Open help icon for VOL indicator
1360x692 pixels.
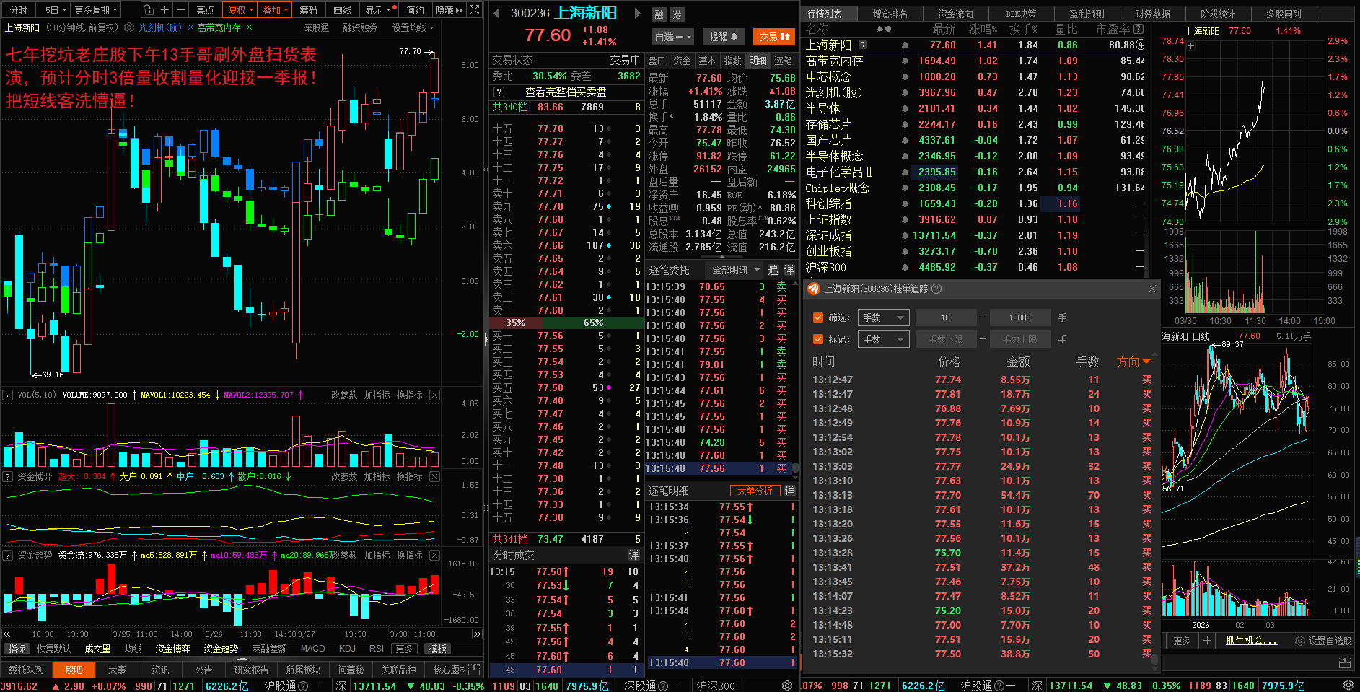click(8, 395)
